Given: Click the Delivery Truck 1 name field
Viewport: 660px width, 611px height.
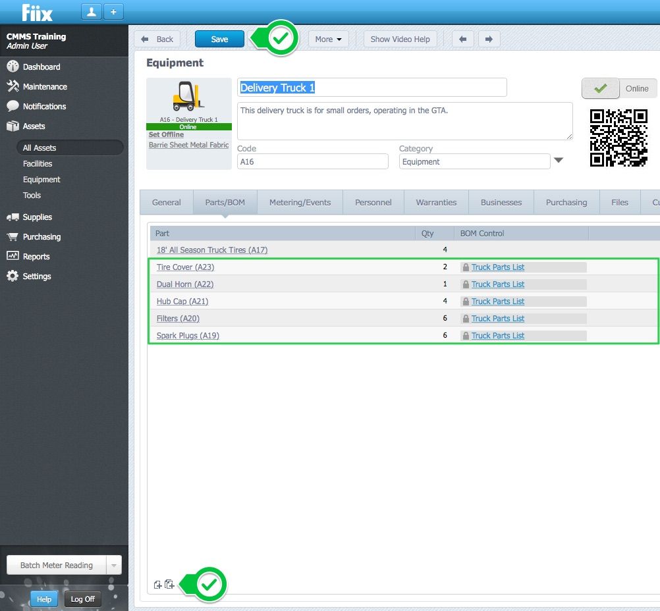Looking at the screenshot, I should click(371, 88).
